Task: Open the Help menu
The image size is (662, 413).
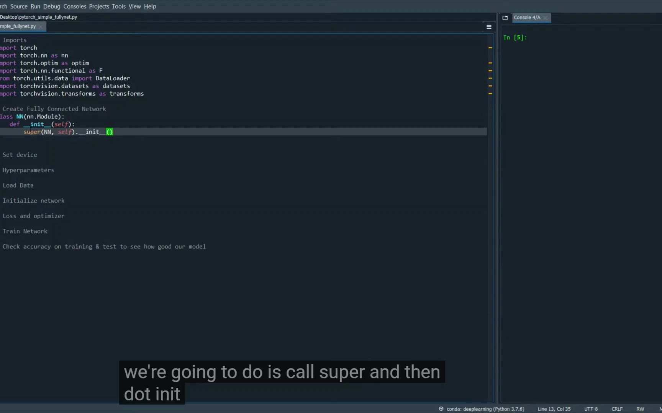Action: coord(150,7)
